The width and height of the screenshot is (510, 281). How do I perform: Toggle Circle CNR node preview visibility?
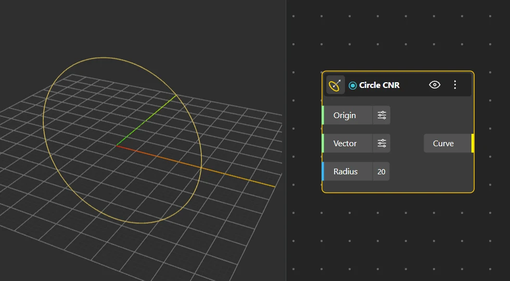[435, 85]
